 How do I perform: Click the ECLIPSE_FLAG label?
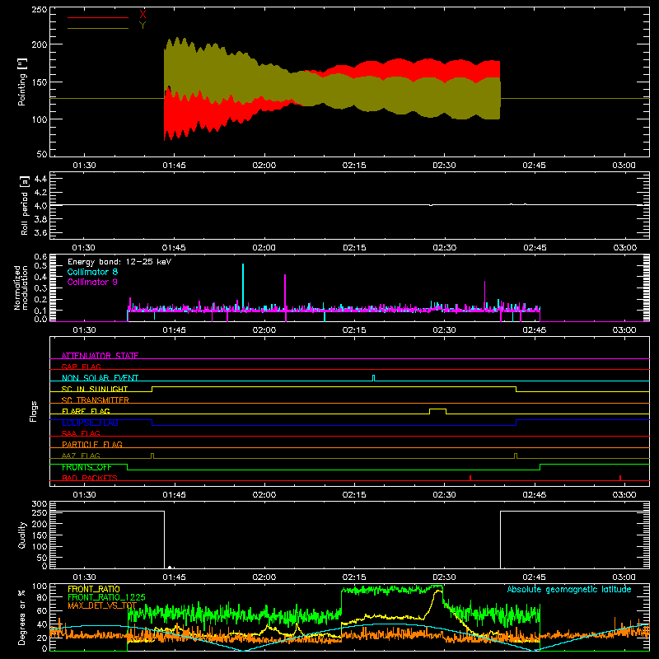point(90,423)
